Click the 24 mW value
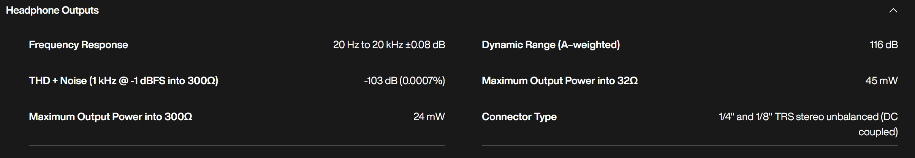The image size is (915, 158). [x=429, y=117]
